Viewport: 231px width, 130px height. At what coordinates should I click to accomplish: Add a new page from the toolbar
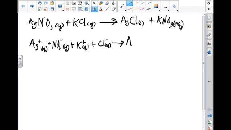click(x=39, y=9)
